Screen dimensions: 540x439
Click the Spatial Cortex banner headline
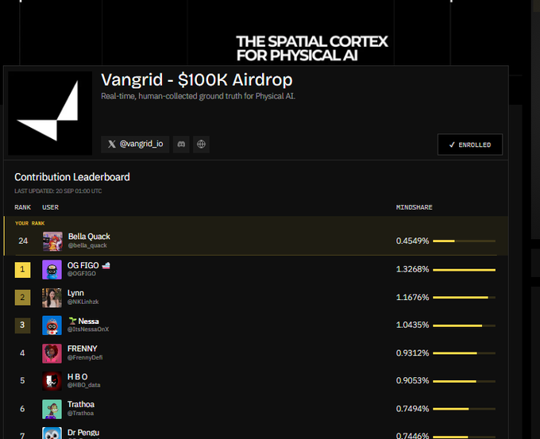(x=311, y=48)
